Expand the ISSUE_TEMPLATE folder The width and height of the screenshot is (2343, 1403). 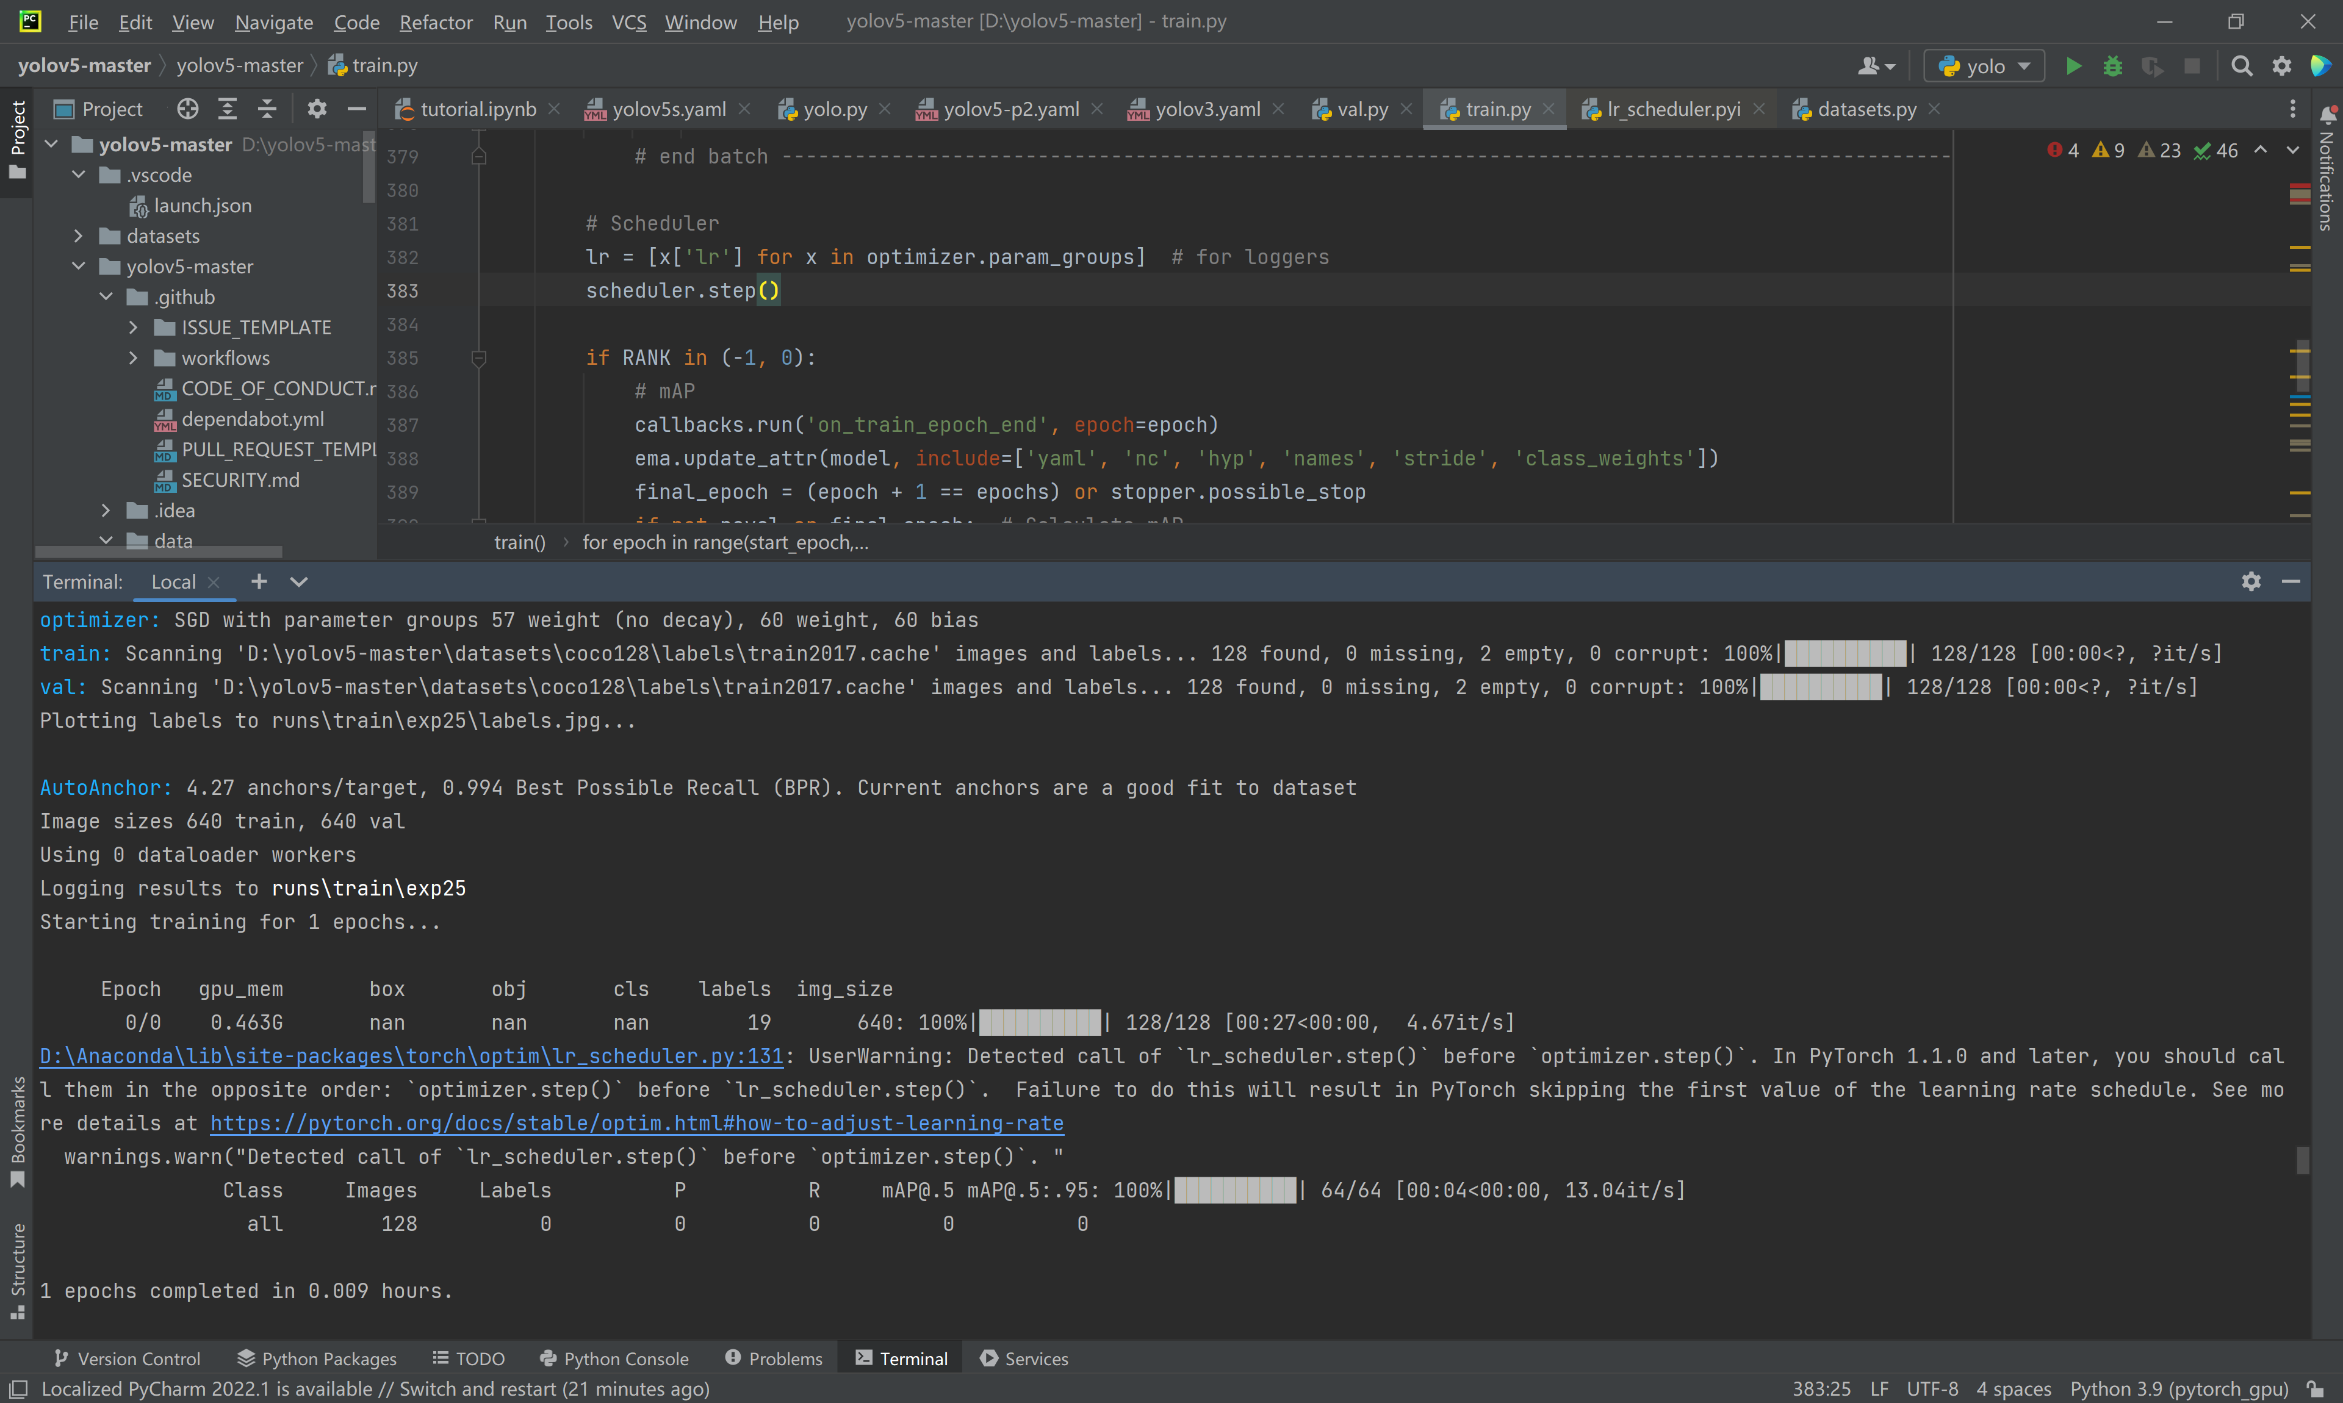pyautogui.click(x=133, y=327)
